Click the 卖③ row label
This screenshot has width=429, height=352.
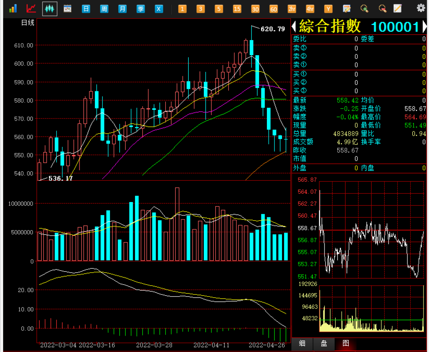pyautogui.click(x=300, y=48)
